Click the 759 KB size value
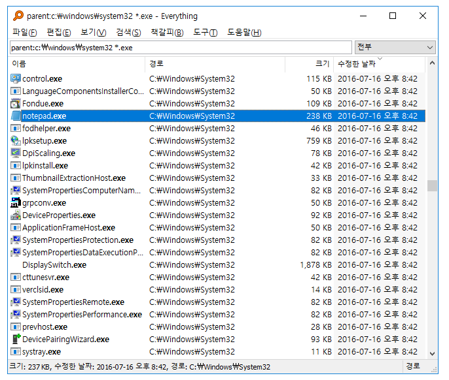Image resolution: width=449 pixels, height=380 pixels. coord(319,141)
